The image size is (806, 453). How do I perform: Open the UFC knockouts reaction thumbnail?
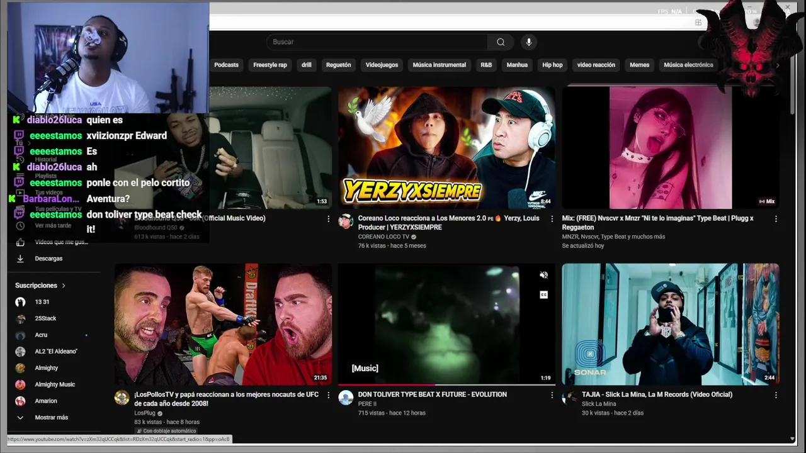[223, 324]
